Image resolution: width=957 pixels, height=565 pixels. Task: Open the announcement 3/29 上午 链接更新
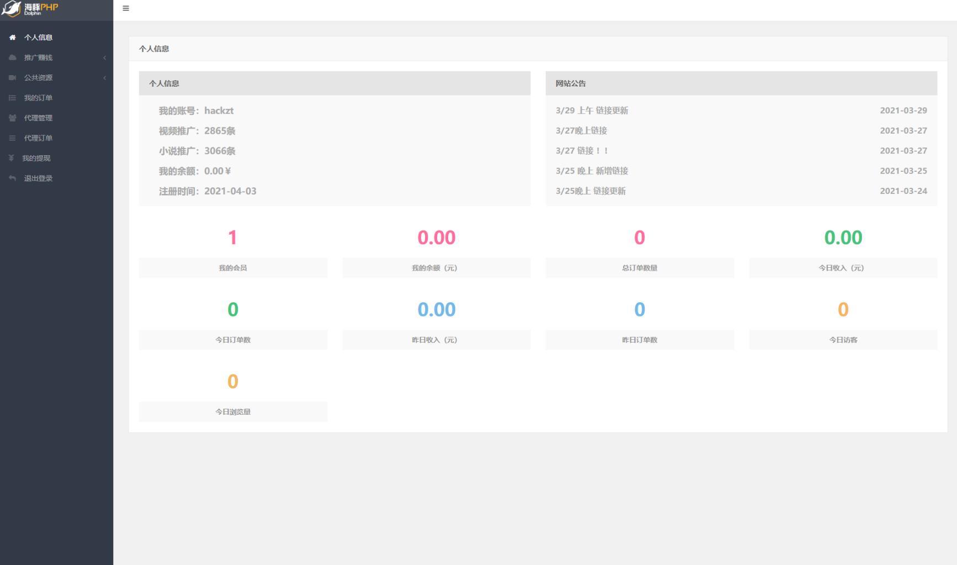click(592, 110)
